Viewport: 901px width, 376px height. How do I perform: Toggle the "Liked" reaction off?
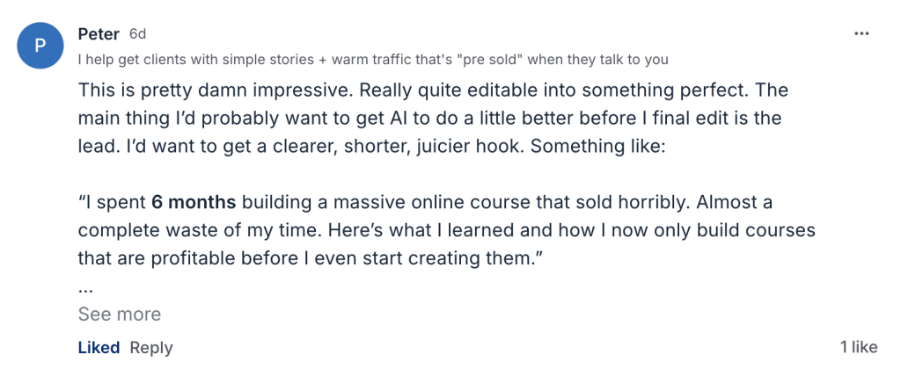[99, 348]
